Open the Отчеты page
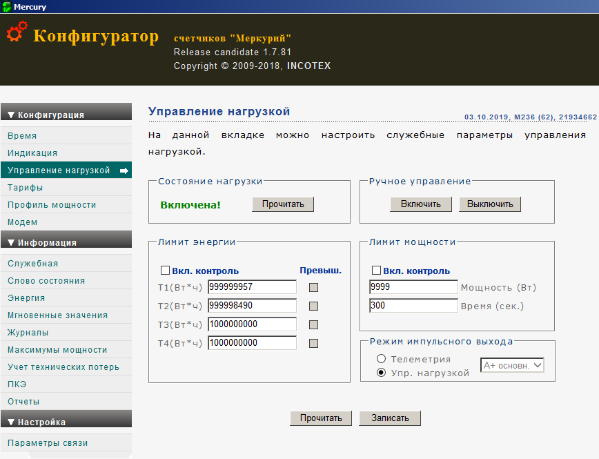 point(66,401)
